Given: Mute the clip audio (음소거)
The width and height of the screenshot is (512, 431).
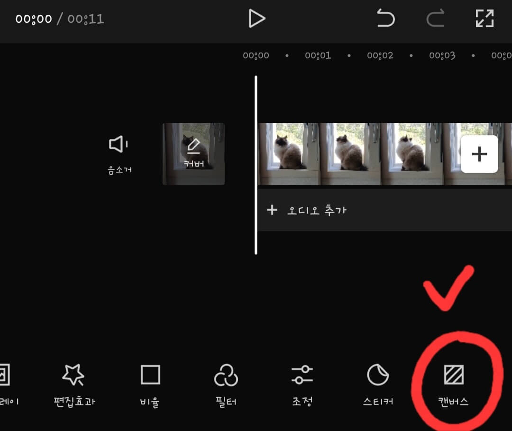Looking at the screenshot, I should pyautogui.click(x=119, y=155).
